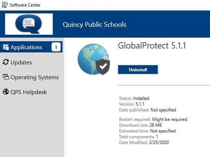Click Total components: 1
This screenshot has width=210, height=157.
[138, 137]
